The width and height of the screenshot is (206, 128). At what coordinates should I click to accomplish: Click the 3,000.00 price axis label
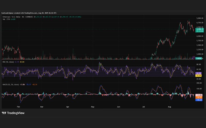coord(200,54)
